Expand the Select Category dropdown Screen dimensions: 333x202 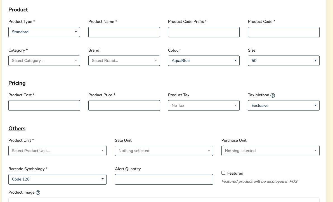44,61
